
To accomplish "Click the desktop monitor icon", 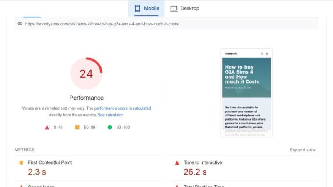I will click(x=174, y=8).
